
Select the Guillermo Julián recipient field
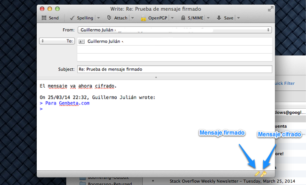tap(175, 41)
